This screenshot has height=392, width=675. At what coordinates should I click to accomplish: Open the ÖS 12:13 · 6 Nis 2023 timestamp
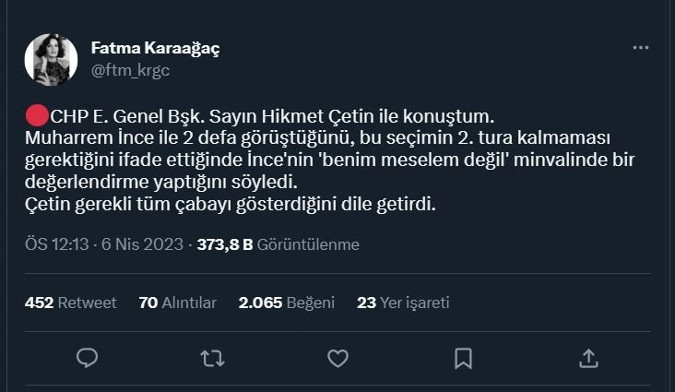click(104, 244)
